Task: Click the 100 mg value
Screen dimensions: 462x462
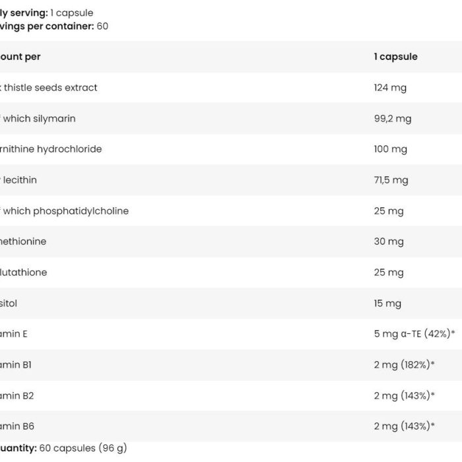Action: tap(391, 149)
